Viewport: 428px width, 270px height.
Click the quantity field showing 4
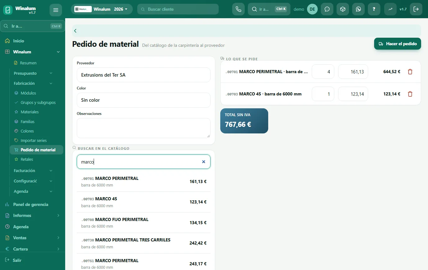[323, 72]
